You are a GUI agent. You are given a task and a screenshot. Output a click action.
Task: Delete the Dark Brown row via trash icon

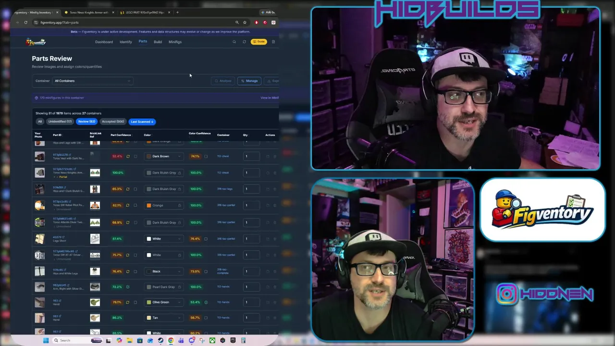(x=275, y=156)
